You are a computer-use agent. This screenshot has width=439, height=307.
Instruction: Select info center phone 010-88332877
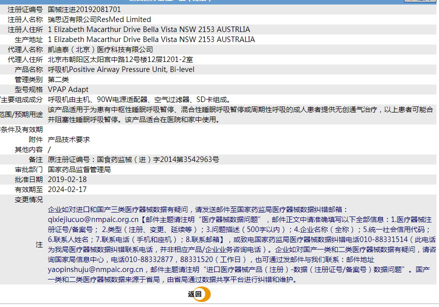(x=149, y=259)
